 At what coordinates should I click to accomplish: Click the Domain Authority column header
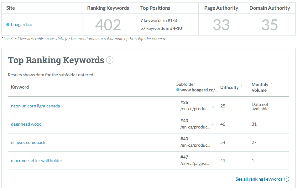(x=269, y=8)
